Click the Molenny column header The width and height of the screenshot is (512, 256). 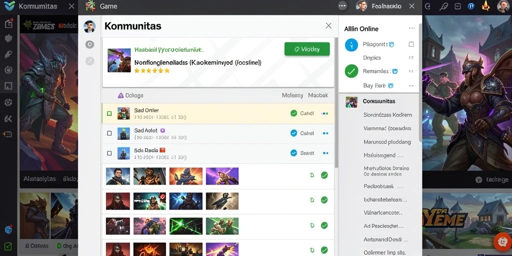pos(292,95)
